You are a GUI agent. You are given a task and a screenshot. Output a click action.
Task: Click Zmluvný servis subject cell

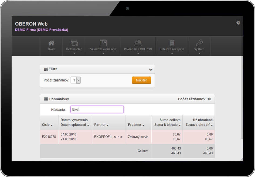pyautogui.click(x=138, y=137)
